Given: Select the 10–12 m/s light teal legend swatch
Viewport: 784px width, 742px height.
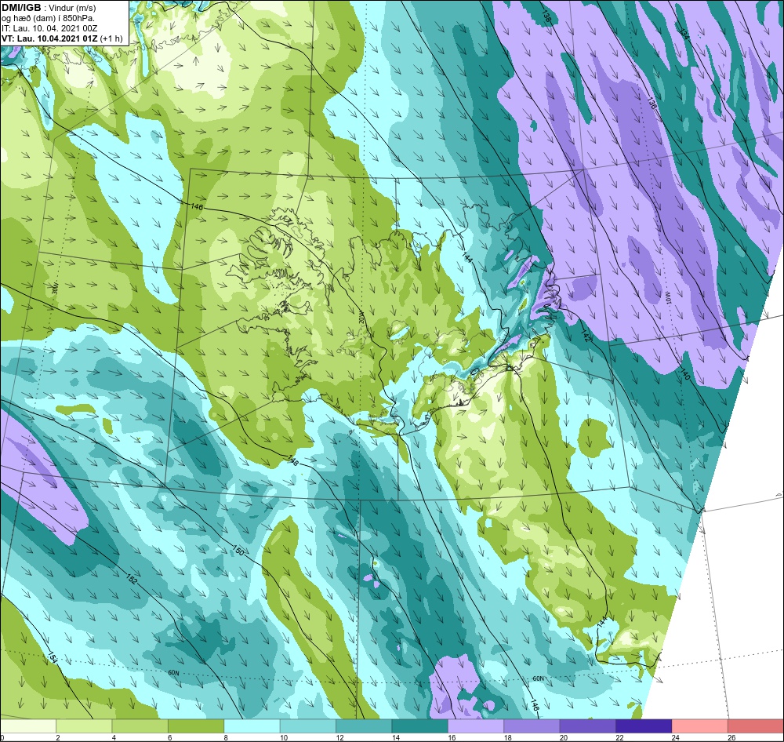Looking at the screenshot, I should pos(308,725).
